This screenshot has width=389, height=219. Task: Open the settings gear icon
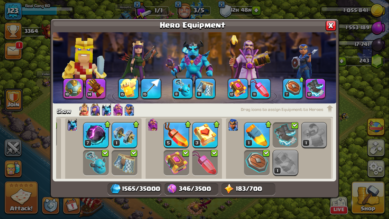[376, 168]
